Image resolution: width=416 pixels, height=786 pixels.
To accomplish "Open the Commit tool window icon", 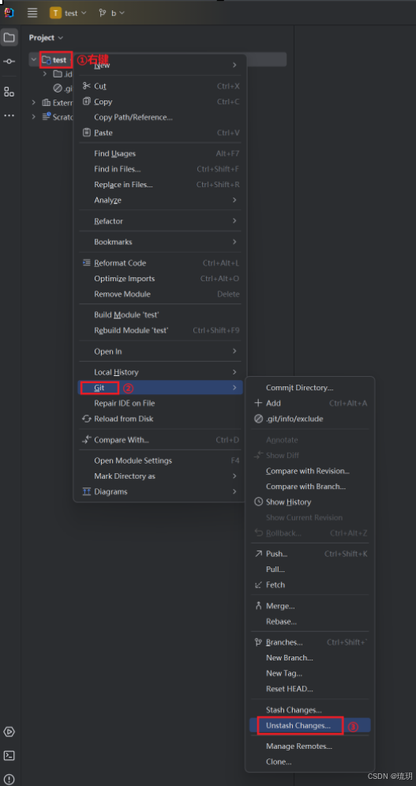I will pos(9,61).
